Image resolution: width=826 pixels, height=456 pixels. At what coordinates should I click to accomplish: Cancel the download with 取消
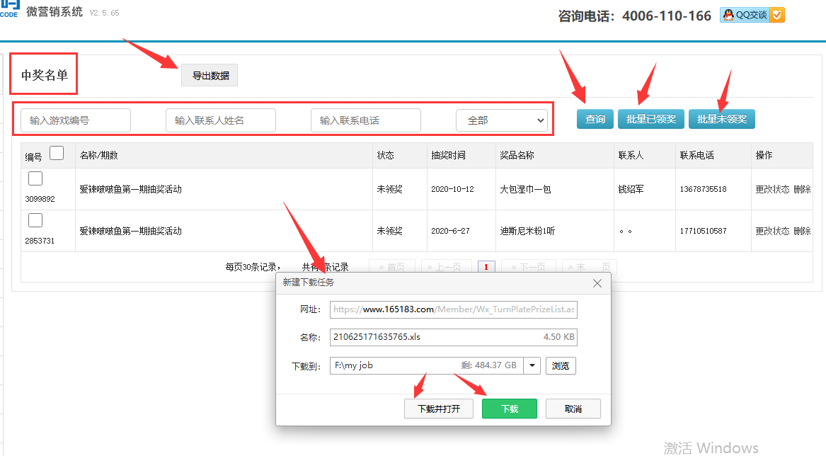click(573, 409)
